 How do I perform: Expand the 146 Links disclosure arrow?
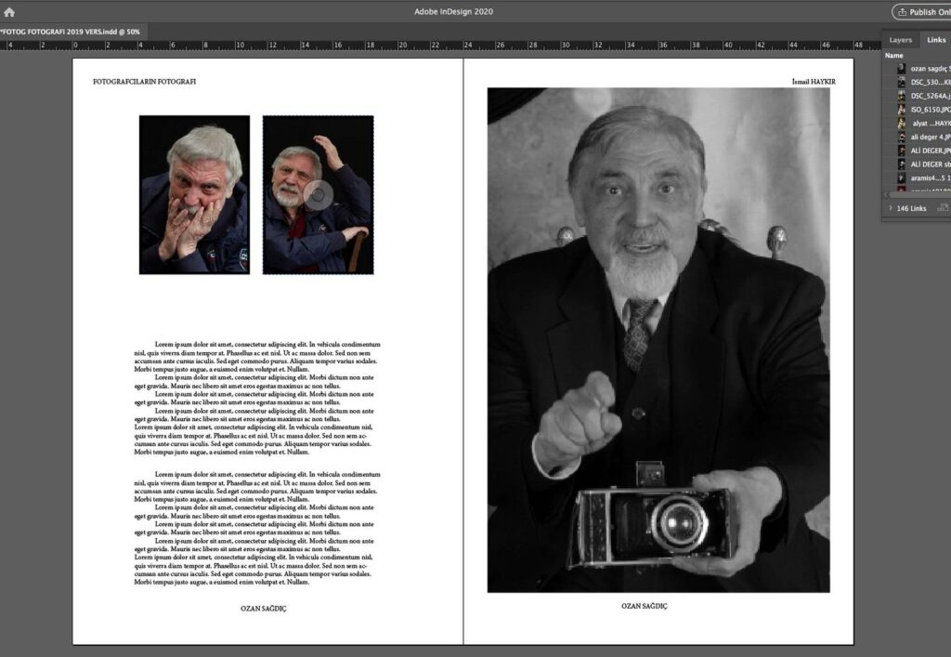(x=891, y=208)
